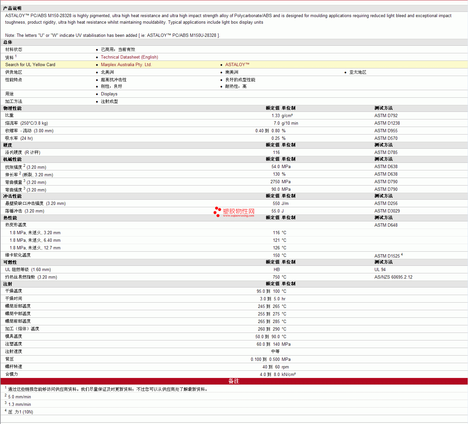Select the 注射成型 processing method entry
The width and height of the screenshot is (468, 424).
(109, 102)
